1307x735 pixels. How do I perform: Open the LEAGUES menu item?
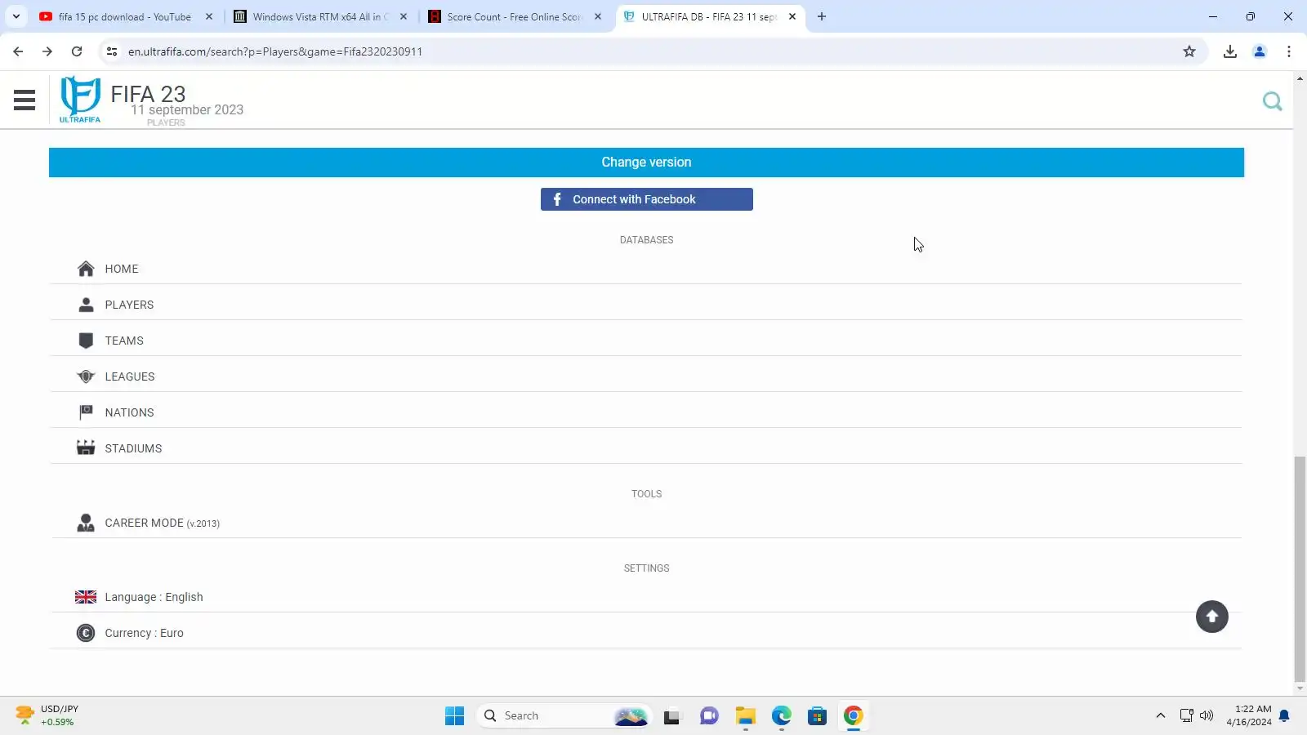point(645,376)
